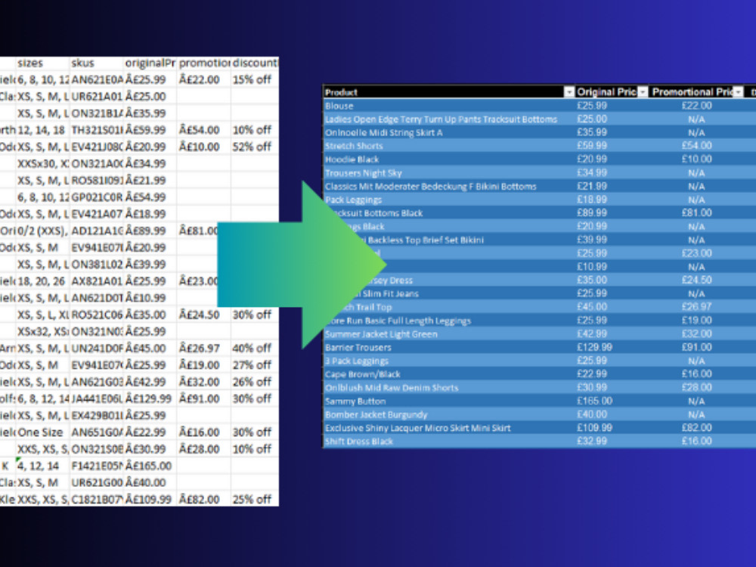Image resolution: width=756 pixels, height=567 pixels.
Task: Select the 'Barrier Trousers' product cell
Action: [x=449, y=348]
